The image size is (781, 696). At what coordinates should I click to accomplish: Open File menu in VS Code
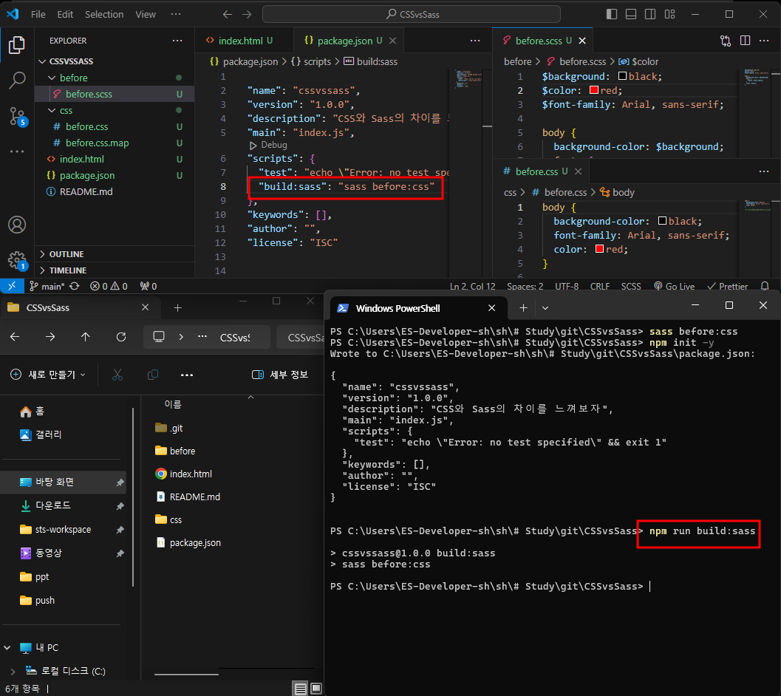click(38, 15)
